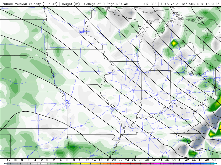Click the '-6' color bar label
The height and width of the screenshot is (165, 221).
coord(27,160)
